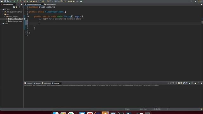Toggle Scroll Lock in the Console toolbar

pos(179,83)
